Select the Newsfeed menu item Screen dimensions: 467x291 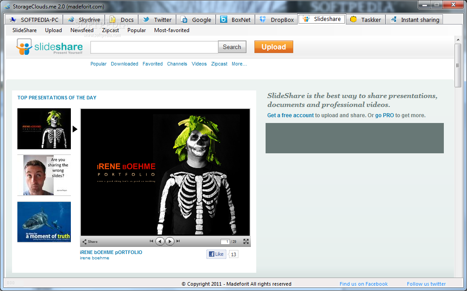(x=82, y=30)
